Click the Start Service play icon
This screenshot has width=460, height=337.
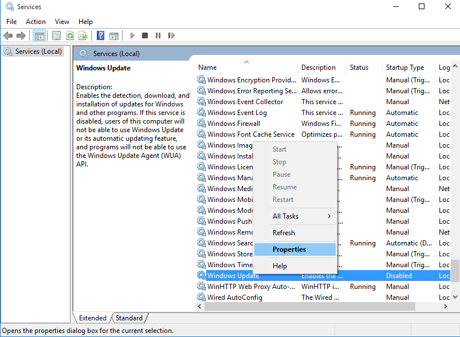132,35
